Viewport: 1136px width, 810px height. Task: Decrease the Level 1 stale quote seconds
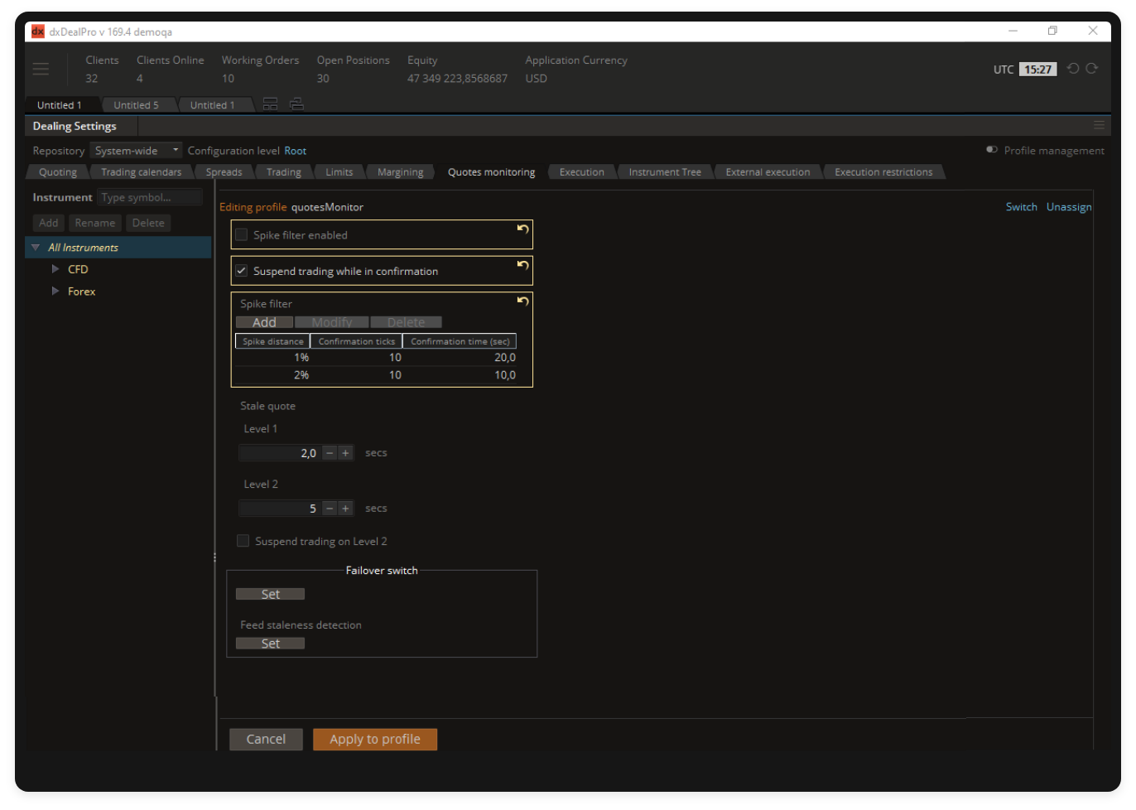click(330, 453)
